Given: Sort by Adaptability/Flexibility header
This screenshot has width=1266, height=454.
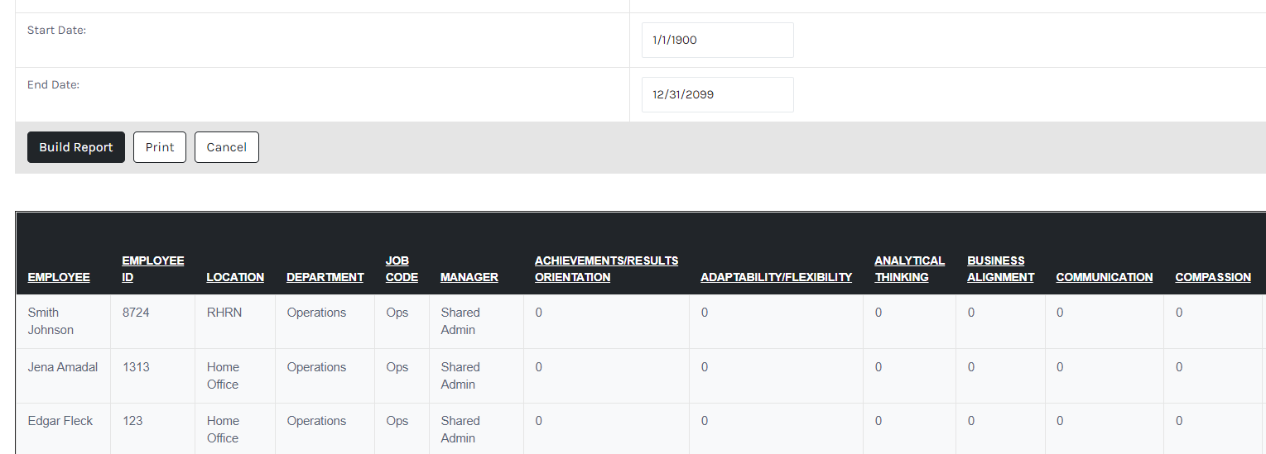Looking at the screenshot, I should click(x=777, y=277).
